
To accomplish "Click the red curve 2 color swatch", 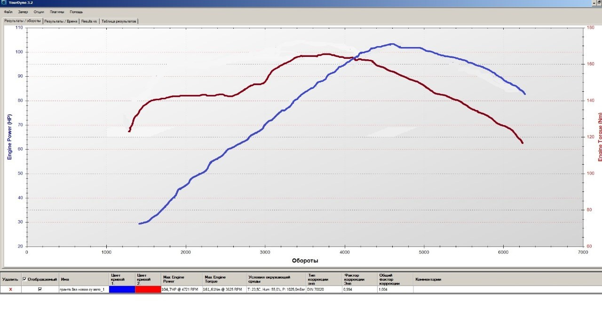I will tap(148, 289).
